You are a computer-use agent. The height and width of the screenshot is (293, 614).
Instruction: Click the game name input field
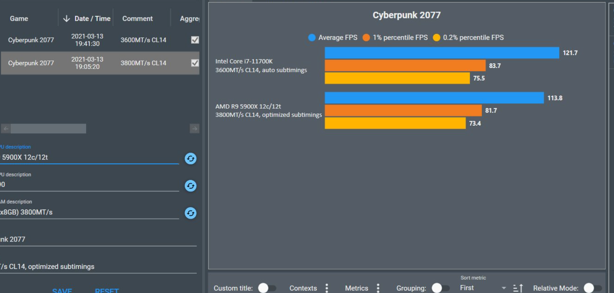pos(98,239)
